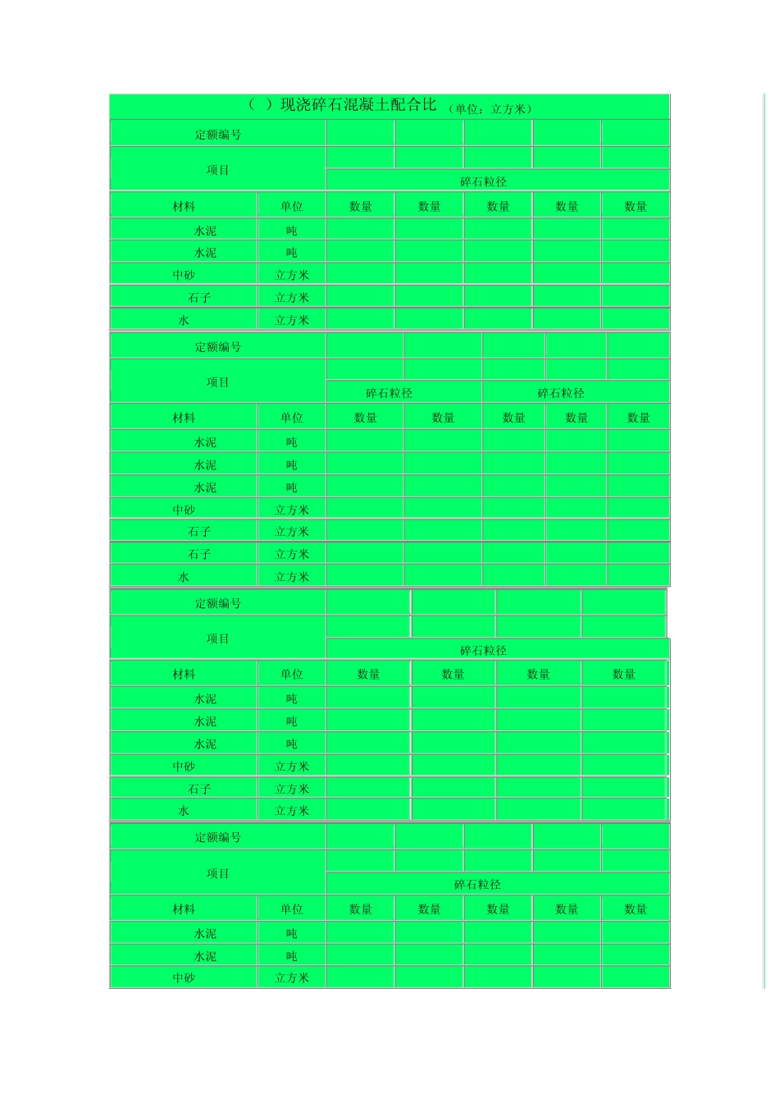Screen dimensions: 779x1103
Task: Click the 单位：立方米 label in the title
Action: point(492,108)
